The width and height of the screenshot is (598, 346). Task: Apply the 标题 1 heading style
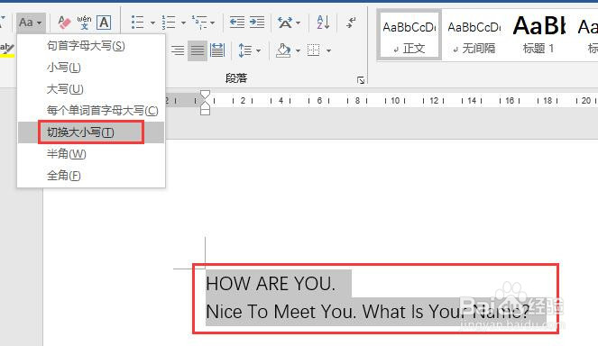click(538, 35)
